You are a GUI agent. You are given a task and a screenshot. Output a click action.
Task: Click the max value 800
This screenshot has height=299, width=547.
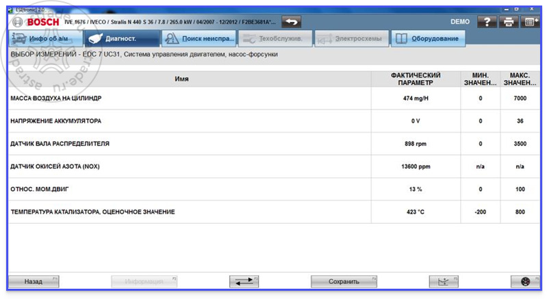[520, 212]
